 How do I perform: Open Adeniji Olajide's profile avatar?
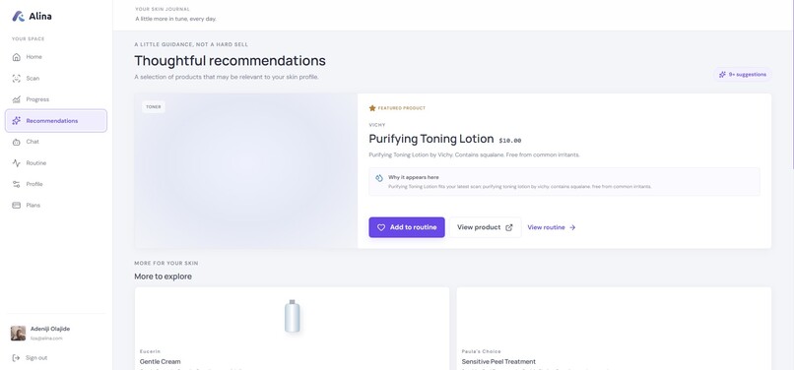pyautogui.click(x=19, y=333)
